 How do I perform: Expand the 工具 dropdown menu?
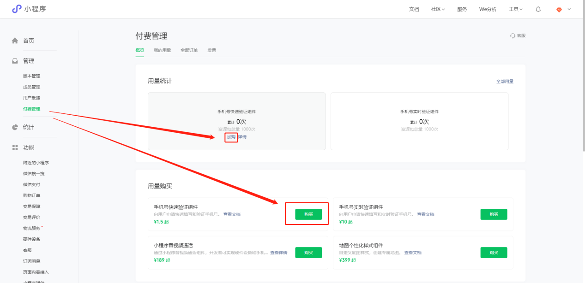pos(515,9)
